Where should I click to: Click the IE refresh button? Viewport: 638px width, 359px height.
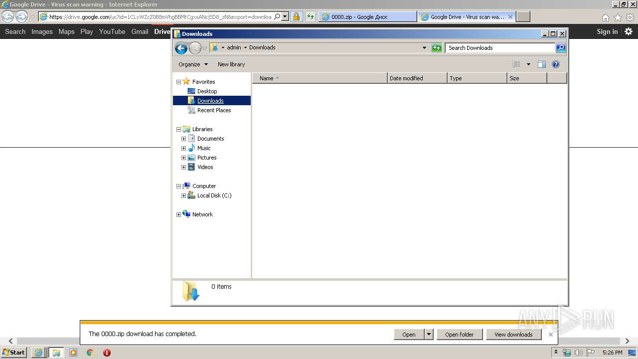click(x=311, y=17)
